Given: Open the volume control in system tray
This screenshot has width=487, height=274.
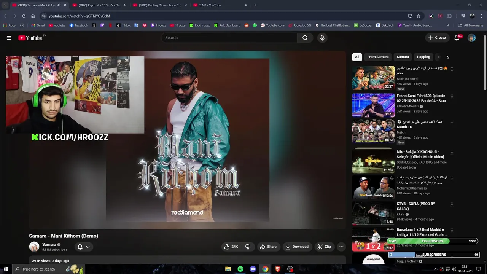Looking at the screenshot, I should [454, 269].
